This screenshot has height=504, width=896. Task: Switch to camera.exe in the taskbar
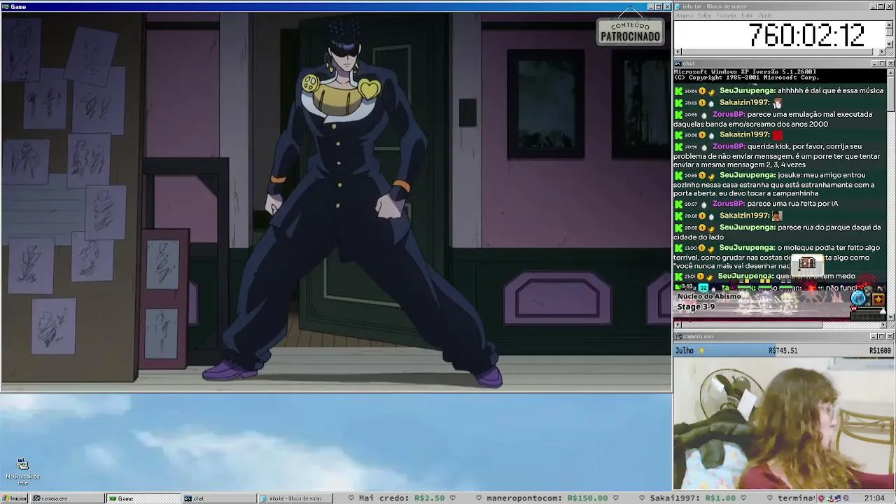point(66,498)
